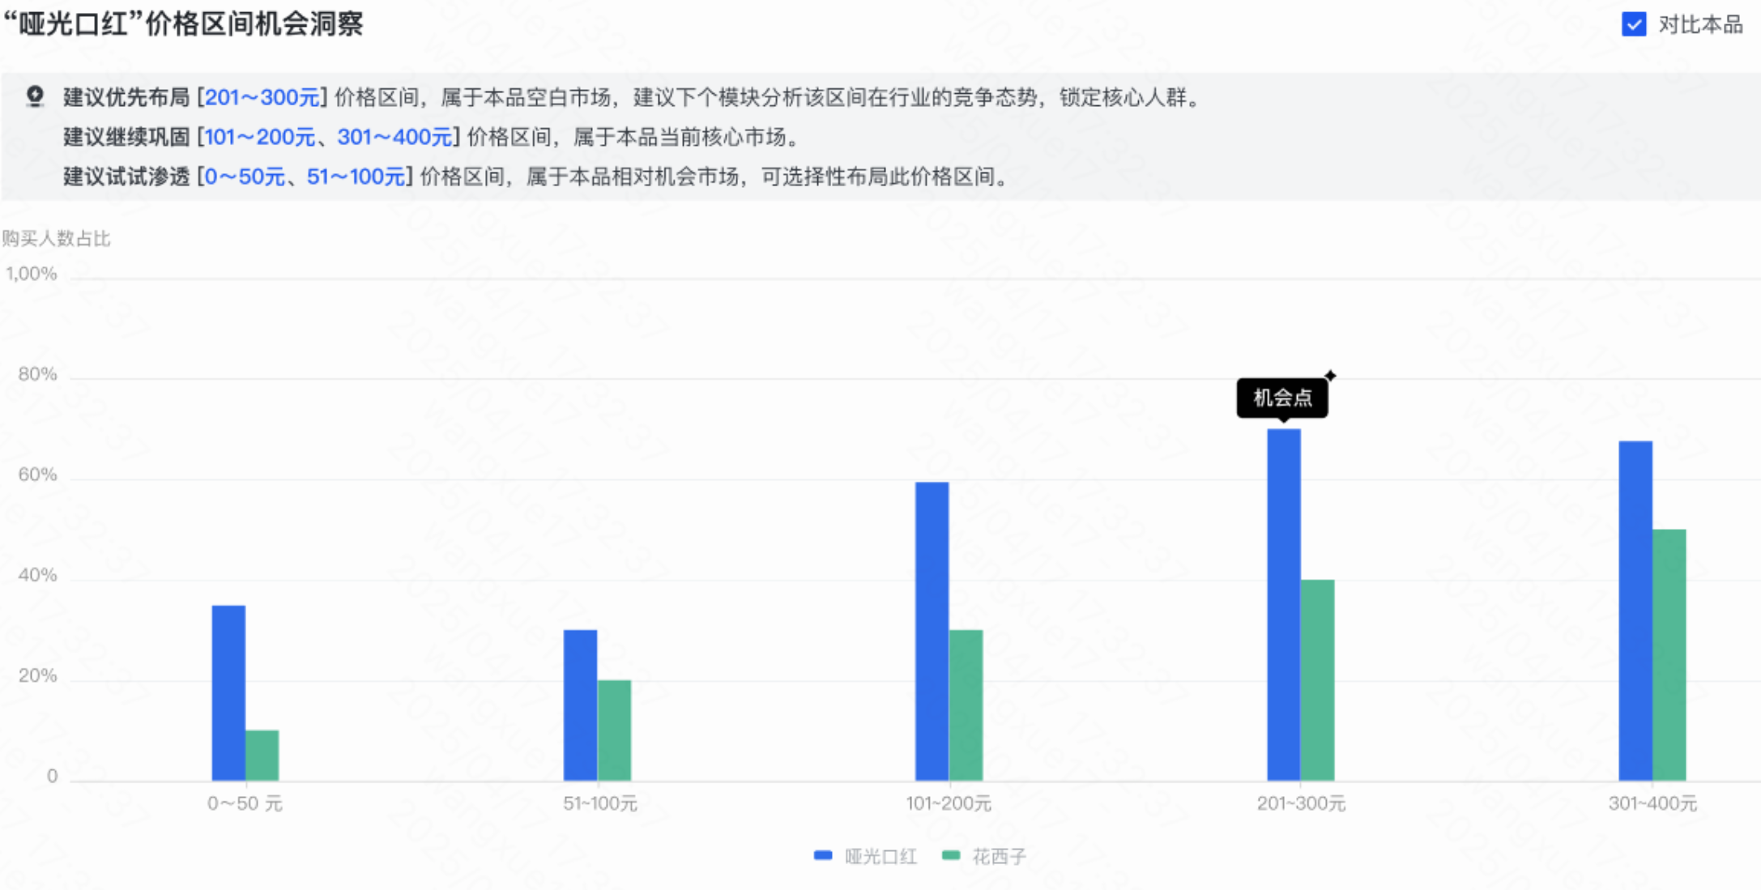
Task: Click the 51~100元 axis label
Action: [x=600, y=803]
